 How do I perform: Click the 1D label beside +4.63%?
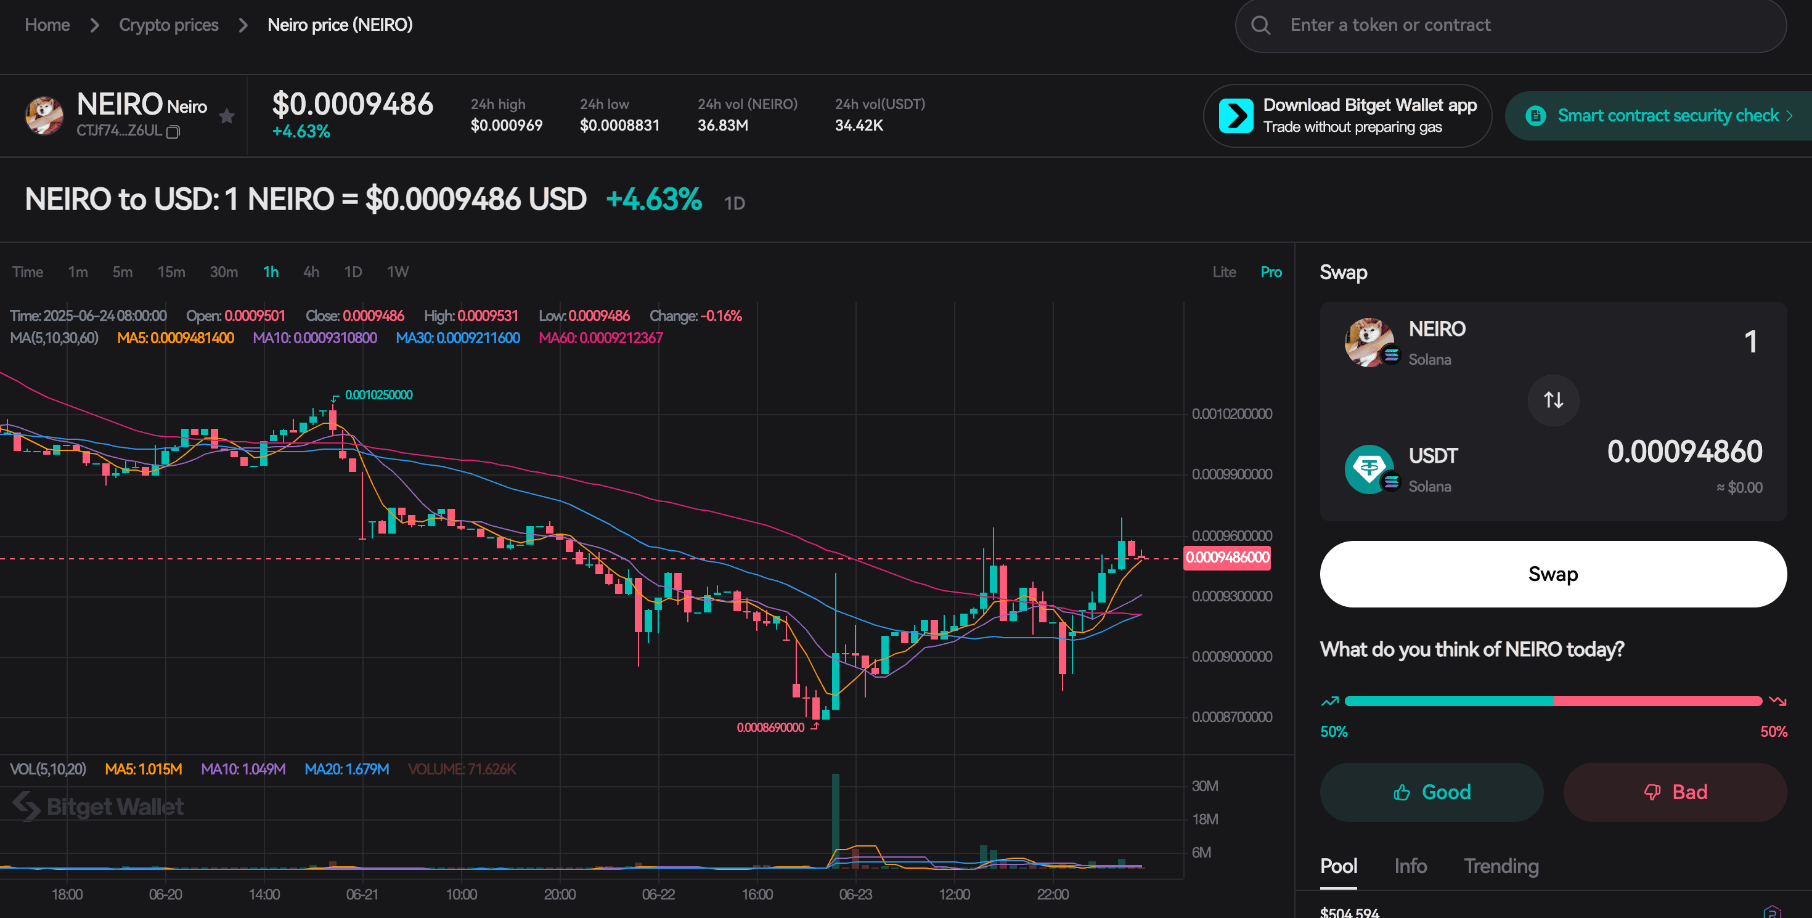coord(735,204)
